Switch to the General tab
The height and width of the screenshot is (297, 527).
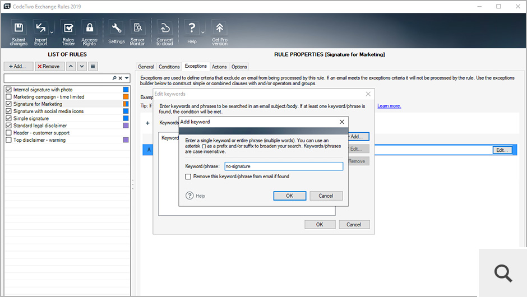click(146, 67)
